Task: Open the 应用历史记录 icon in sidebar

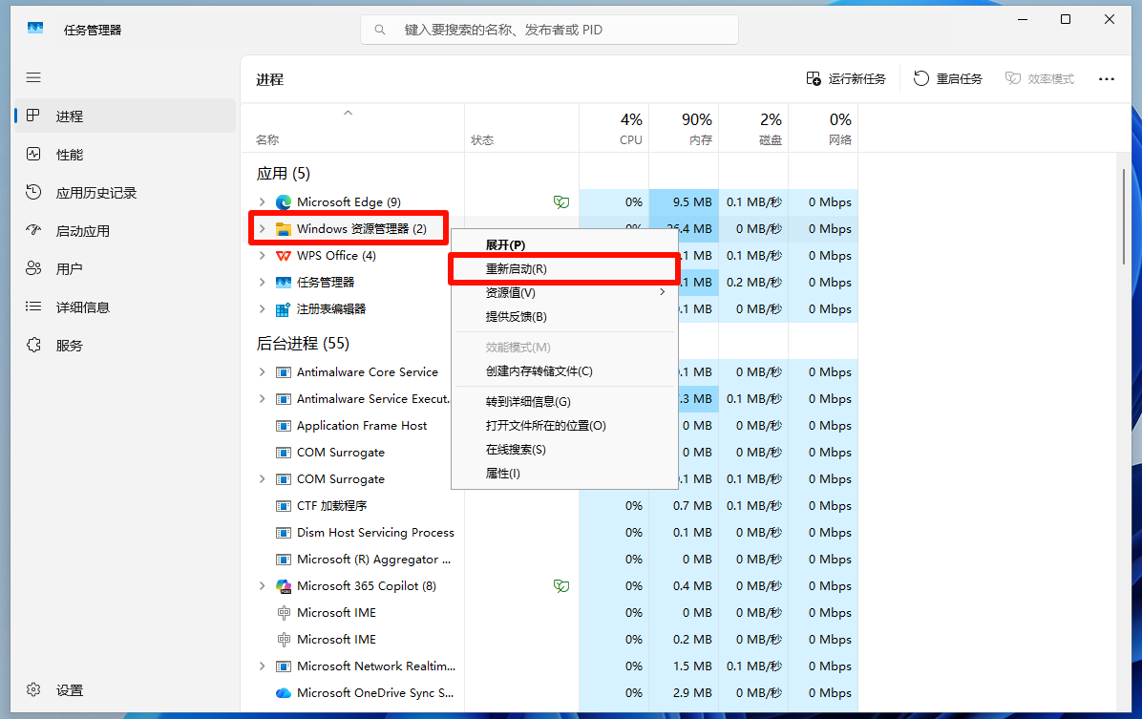Action: 33,192
